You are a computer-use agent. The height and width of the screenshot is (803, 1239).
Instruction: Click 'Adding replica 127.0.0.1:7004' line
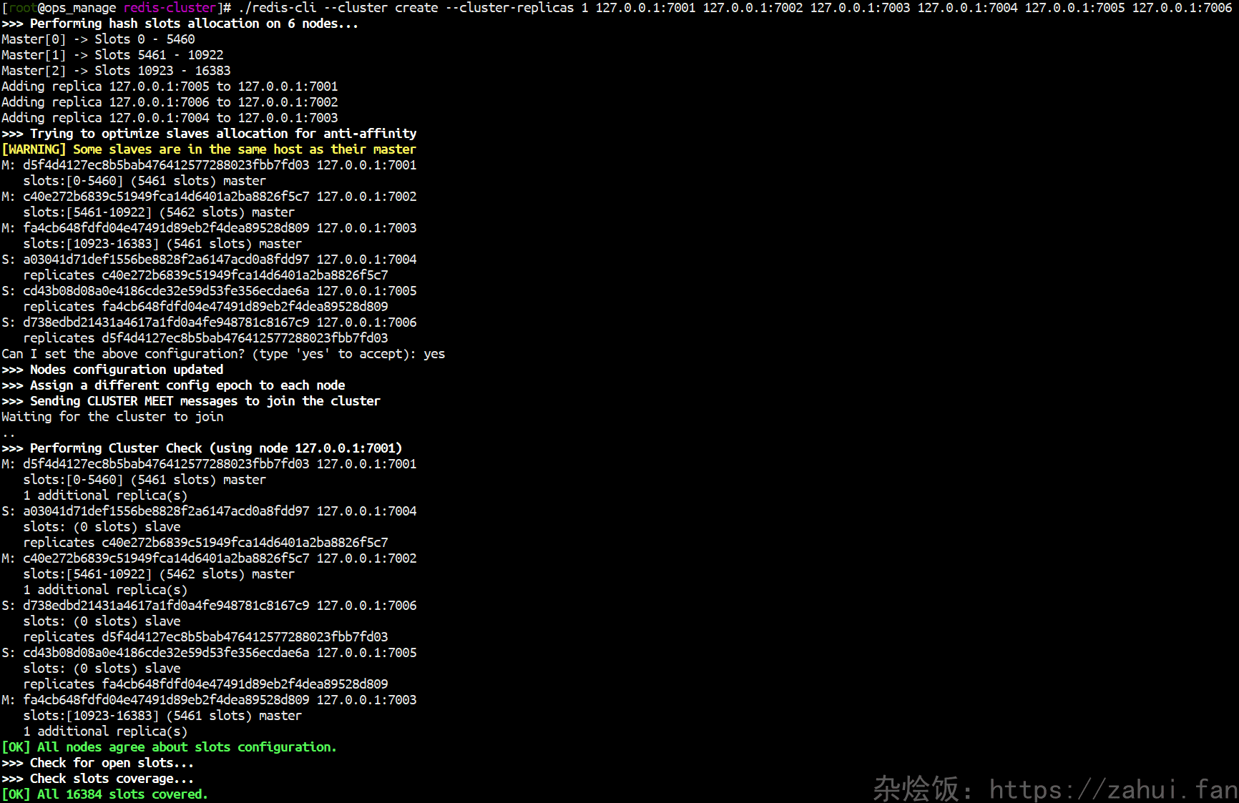click(x=170, y=118)
